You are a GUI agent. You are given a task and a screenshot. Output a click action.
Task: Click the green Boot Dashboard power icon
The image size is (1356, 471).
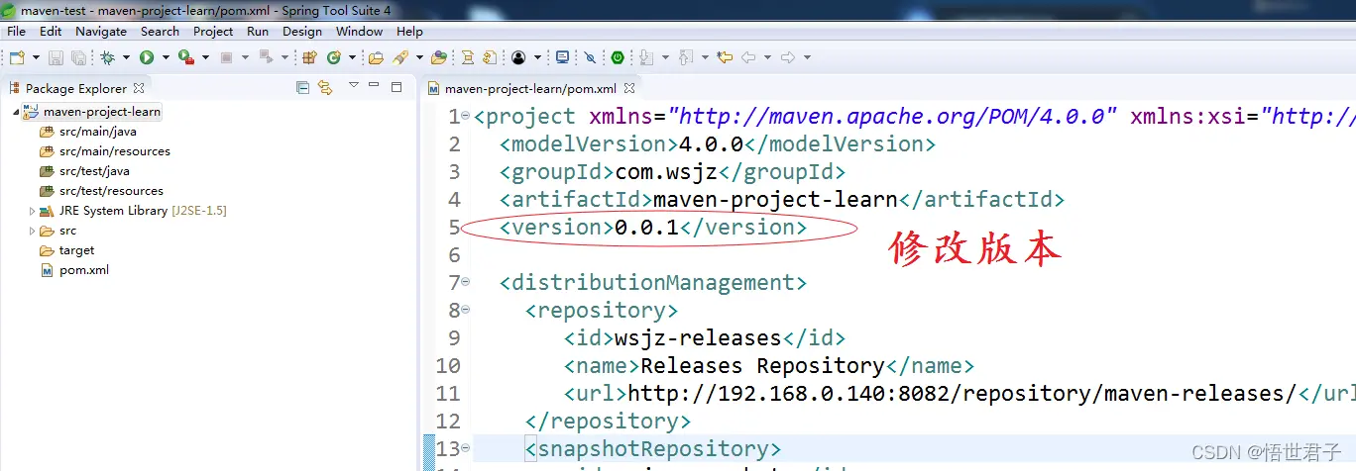(617, 57)
